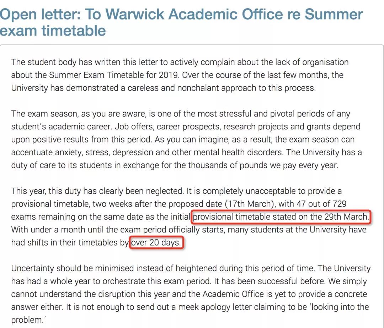The width and height of the screenshot is (384, 328).
Task: Click the words 'Job offers, career prospects'
Action: coord(168,127)
